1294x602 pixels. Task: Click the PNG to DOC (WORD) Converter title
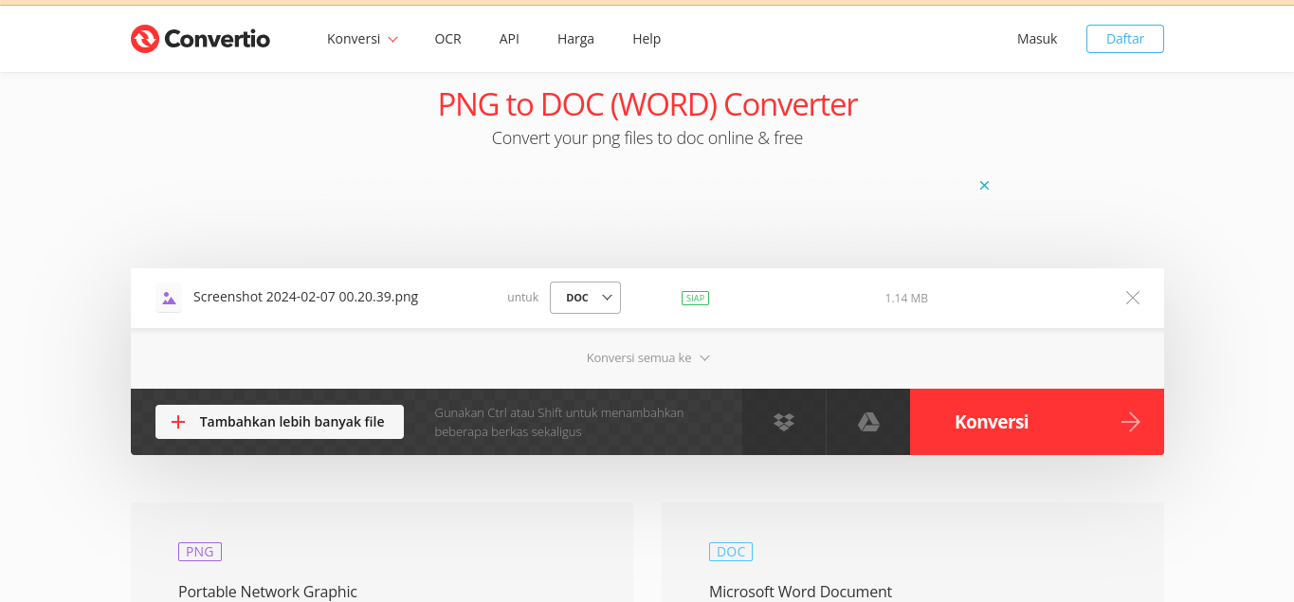coord(647,104)
